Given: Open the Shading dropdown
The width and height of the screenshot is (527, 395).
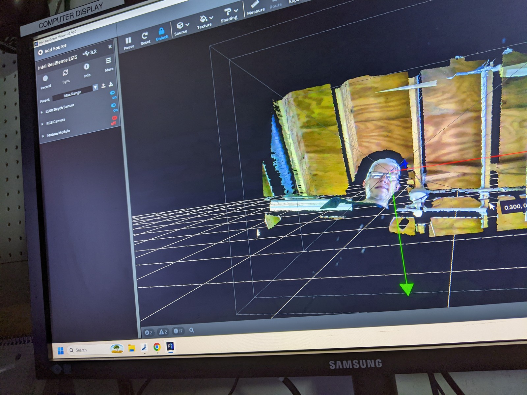Looking at the screenshot, I should point(230,15).
